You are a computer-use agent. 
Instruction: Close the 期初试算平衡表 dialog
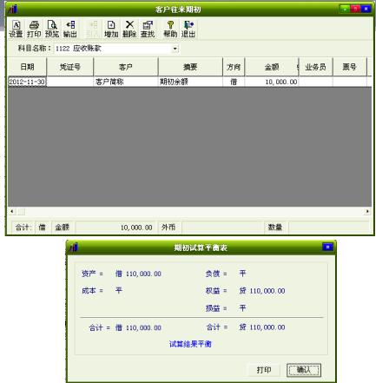pos(327,247)
